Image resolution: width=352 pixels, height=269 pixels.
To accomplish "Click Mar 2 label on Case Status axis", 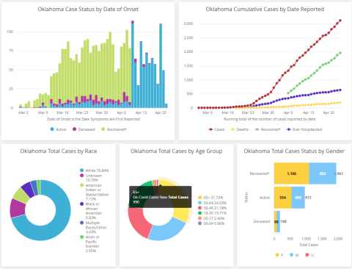I will tap(23, 112).
